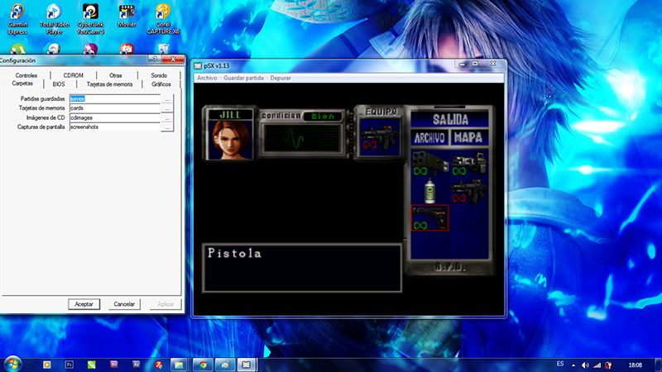662x372 pixels.
Task: Open the Movier desktop shortcut
Action: (127, 16)
